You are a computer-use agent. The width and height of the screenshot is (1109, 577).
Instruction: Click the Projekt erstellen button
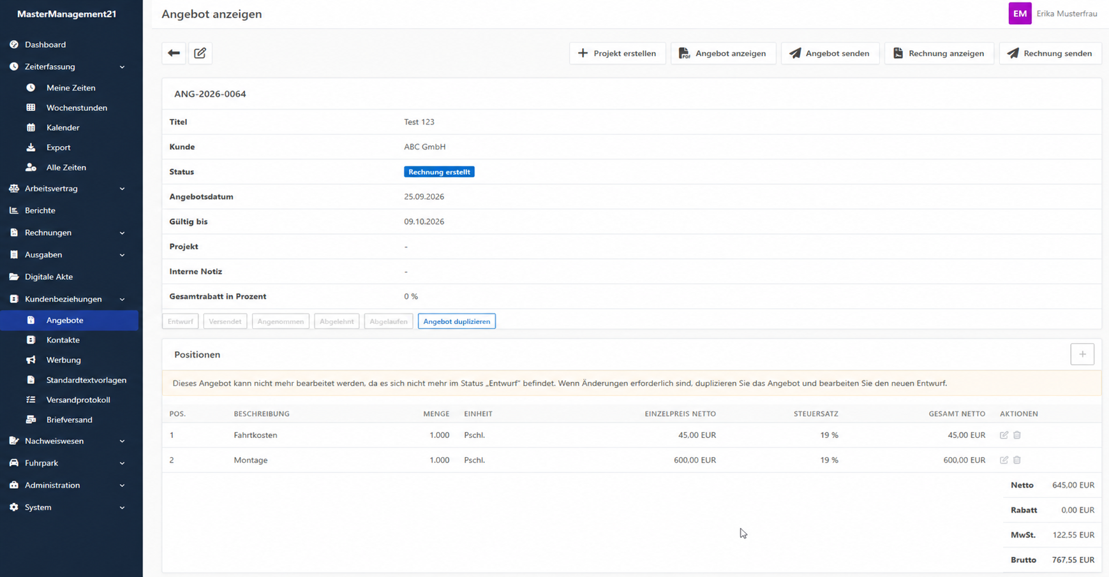pyautogui.click(x=617, y=54)
